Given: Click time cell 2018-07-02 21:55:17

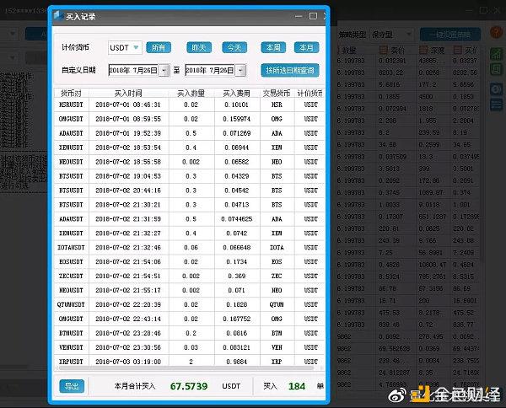Looking at the screenshot, I should (128, 290).
